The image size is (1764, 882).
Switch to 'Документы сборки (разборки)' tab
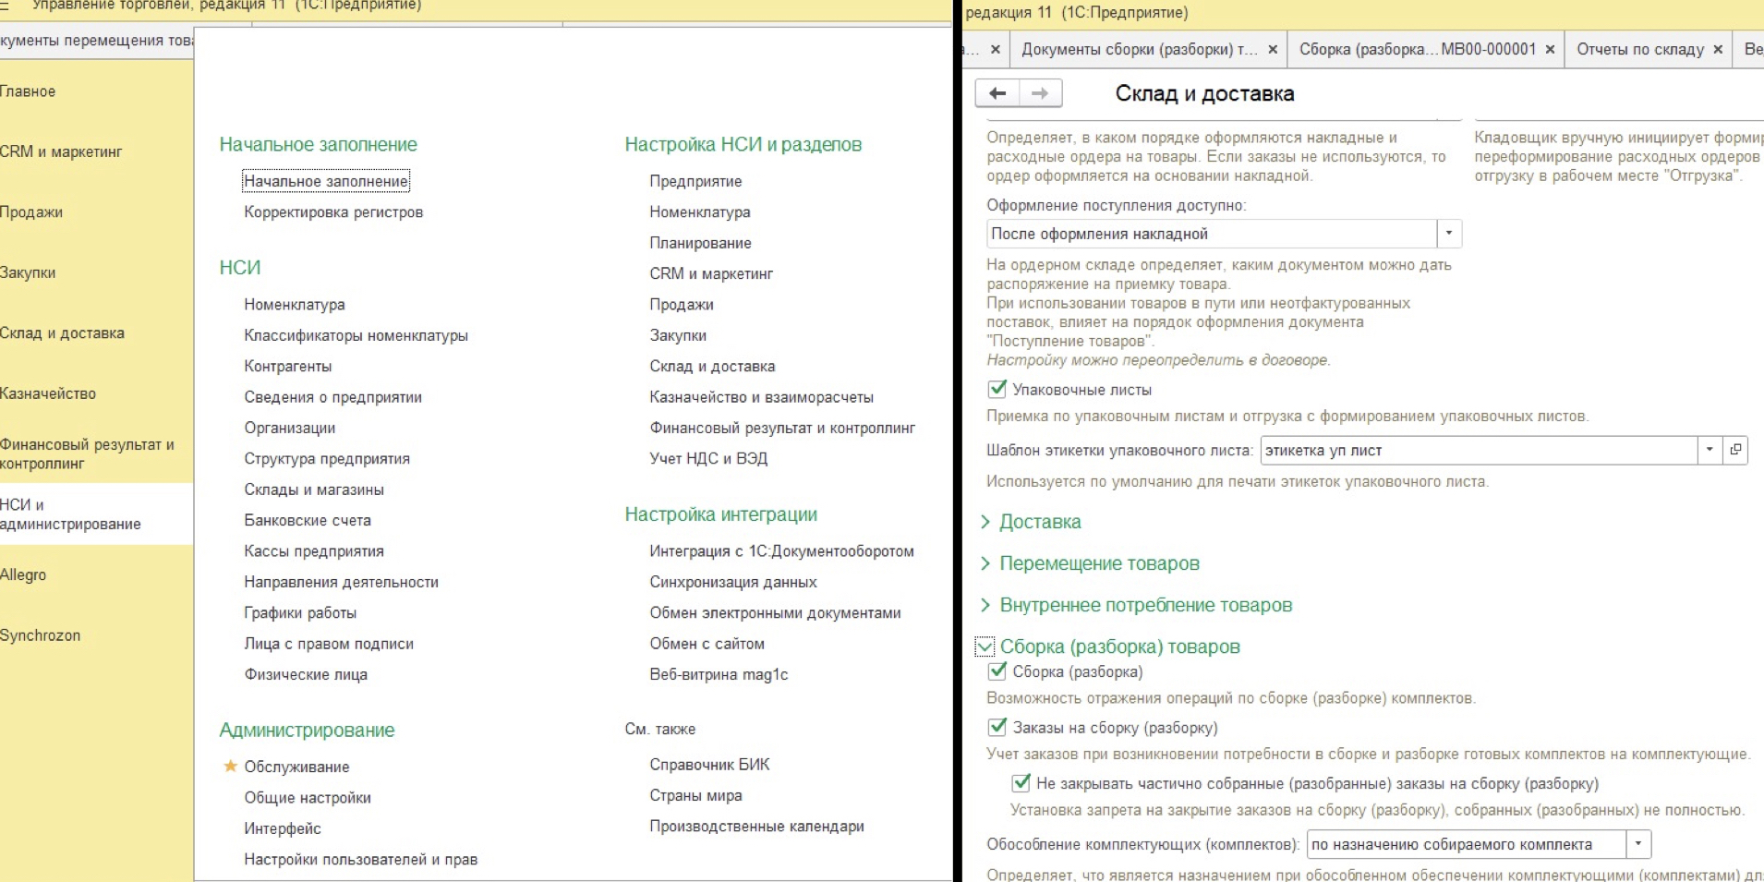pyautogui.click(x=1139, y=50)
